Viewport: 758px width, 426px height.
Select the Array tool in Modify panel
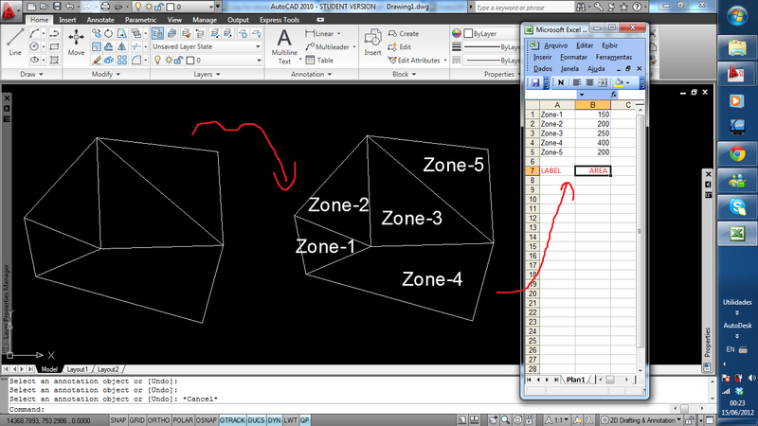click(122, 60)
